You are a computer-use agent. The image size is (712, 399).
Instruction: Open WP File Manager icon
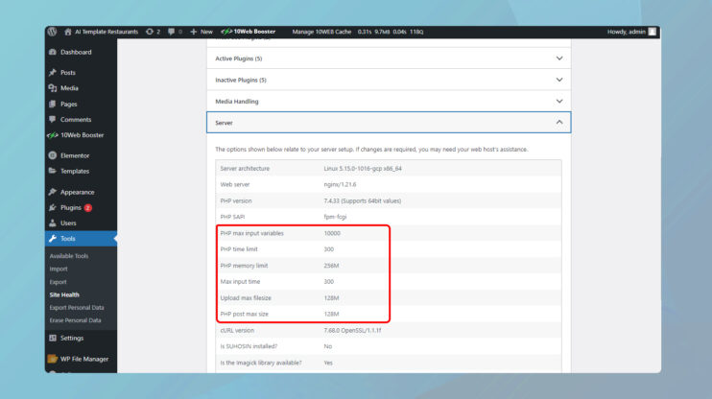52,359
